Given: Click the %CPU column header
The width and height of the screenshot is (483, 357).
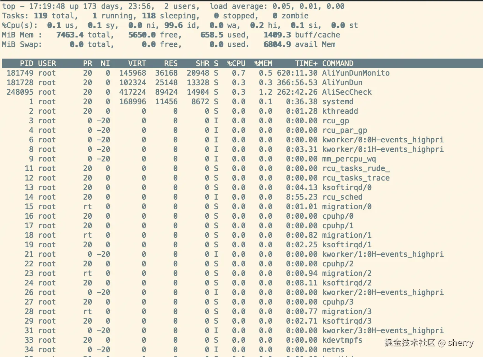Looking at the screenshot, I should pyautogui.click(x=236, y=63).
